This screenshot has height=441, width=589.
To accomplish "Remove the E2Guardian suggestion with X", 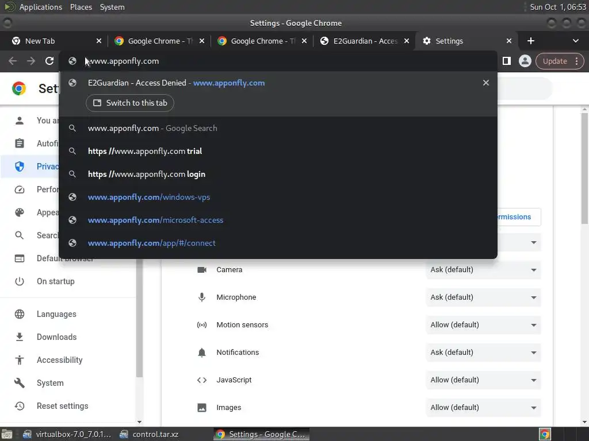I will pyautogui.click(x=485, y=83).
